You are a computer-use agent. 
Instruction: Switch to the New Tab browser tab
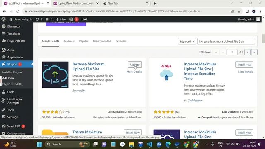coord(125,3)
